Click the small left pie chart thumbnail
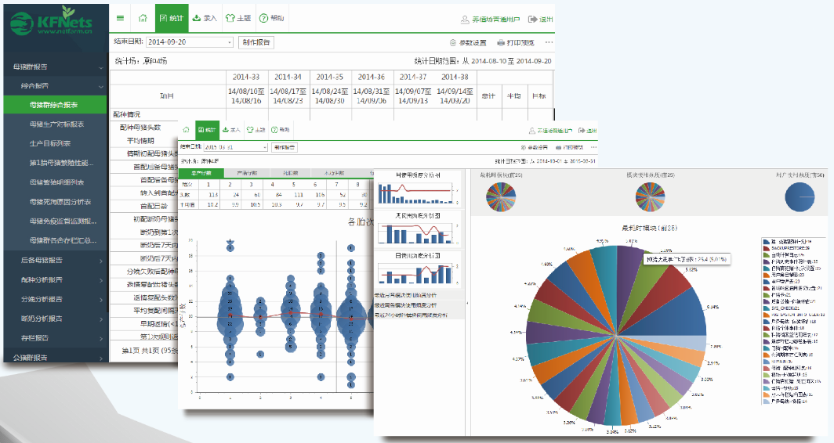This screenshot has width=834, height=443. (501, 197)
